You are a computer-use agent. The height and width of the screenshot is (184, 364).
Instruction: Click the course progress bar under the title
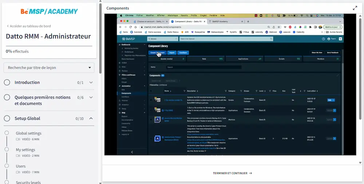(49, 46)
